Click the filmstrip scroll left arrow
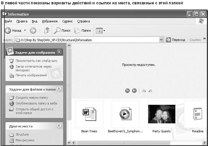The height and width of the screenshot is (146, 208). pos(73,143)
